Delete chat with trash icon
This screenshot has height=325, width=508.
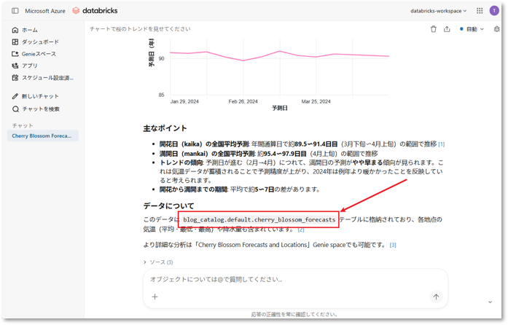click(x=434, y=29)
